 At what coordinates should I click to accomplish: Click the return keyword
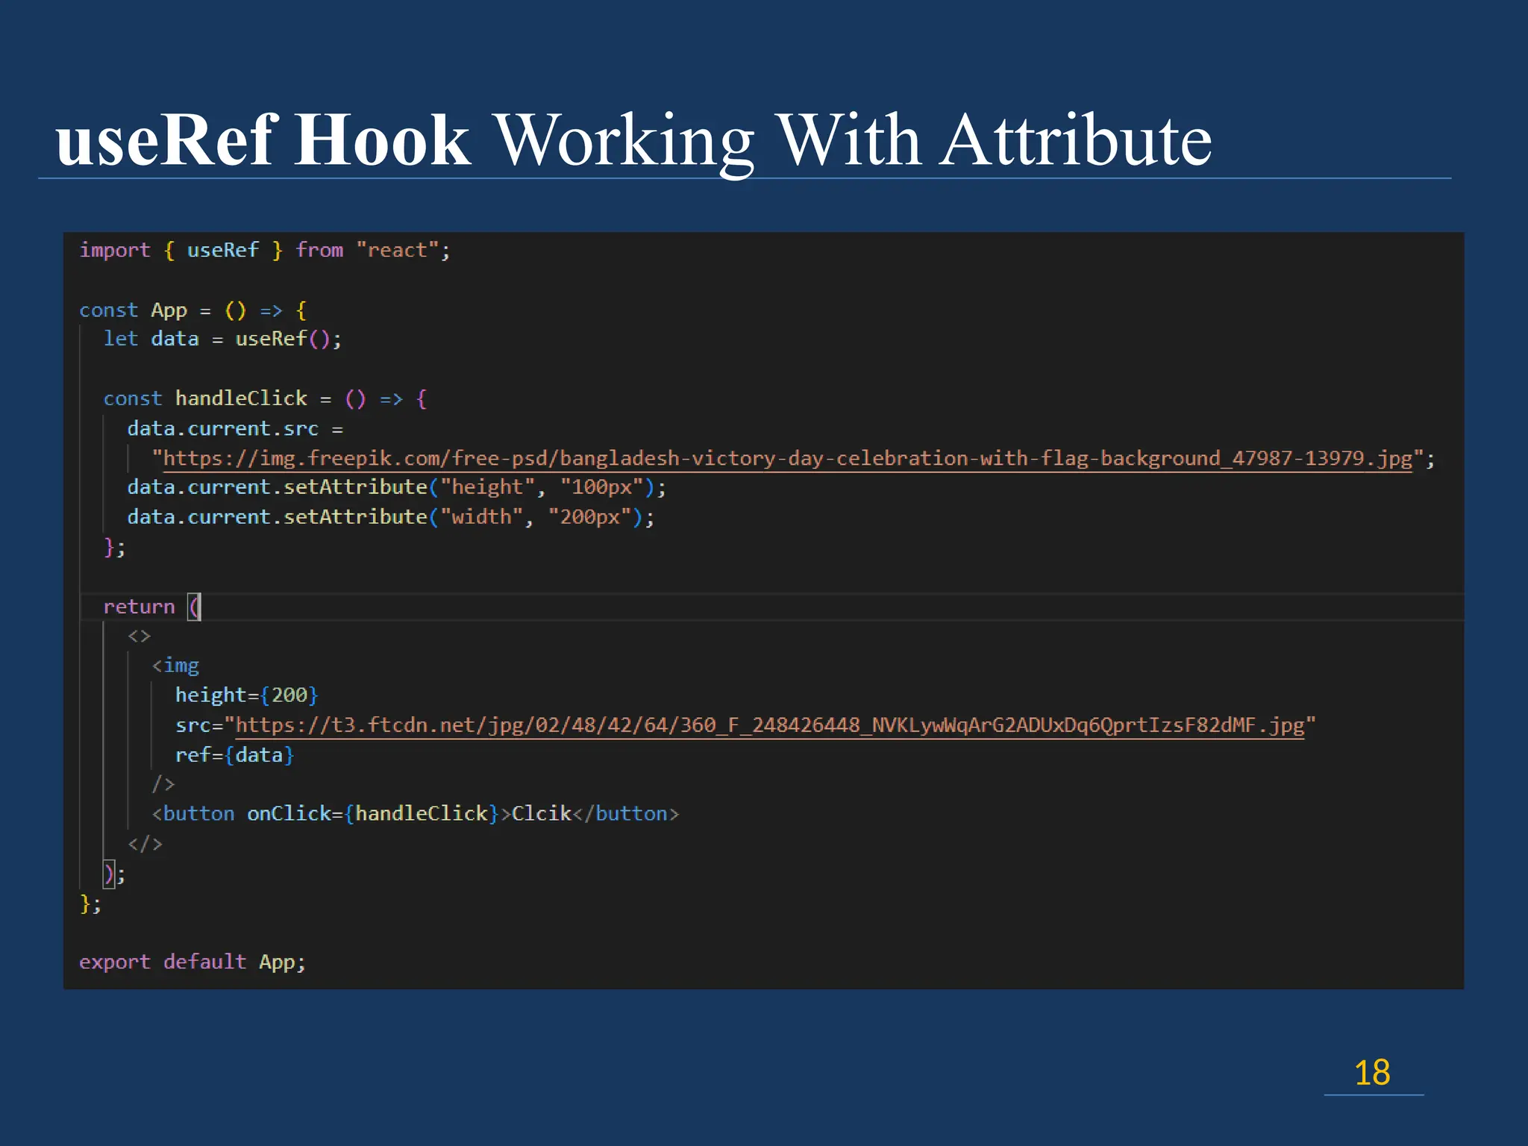pos(139,607)
